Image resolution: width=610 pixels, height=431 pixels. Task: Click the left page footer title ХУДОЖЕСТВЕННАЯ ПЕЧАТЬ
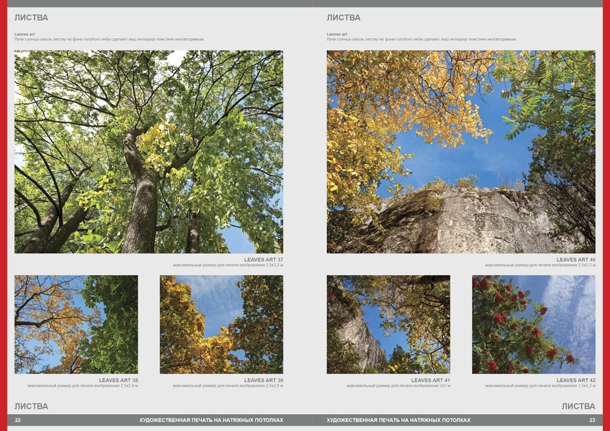click(x=211, y=420)
